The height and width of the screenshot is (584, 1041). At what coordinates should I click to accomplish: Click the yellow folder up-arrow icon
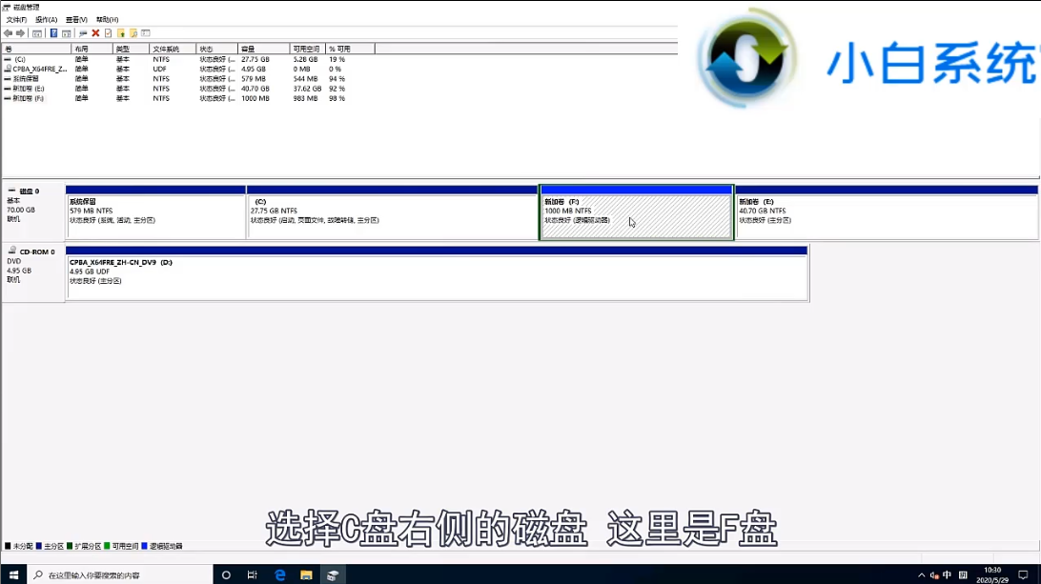point(121,33)
